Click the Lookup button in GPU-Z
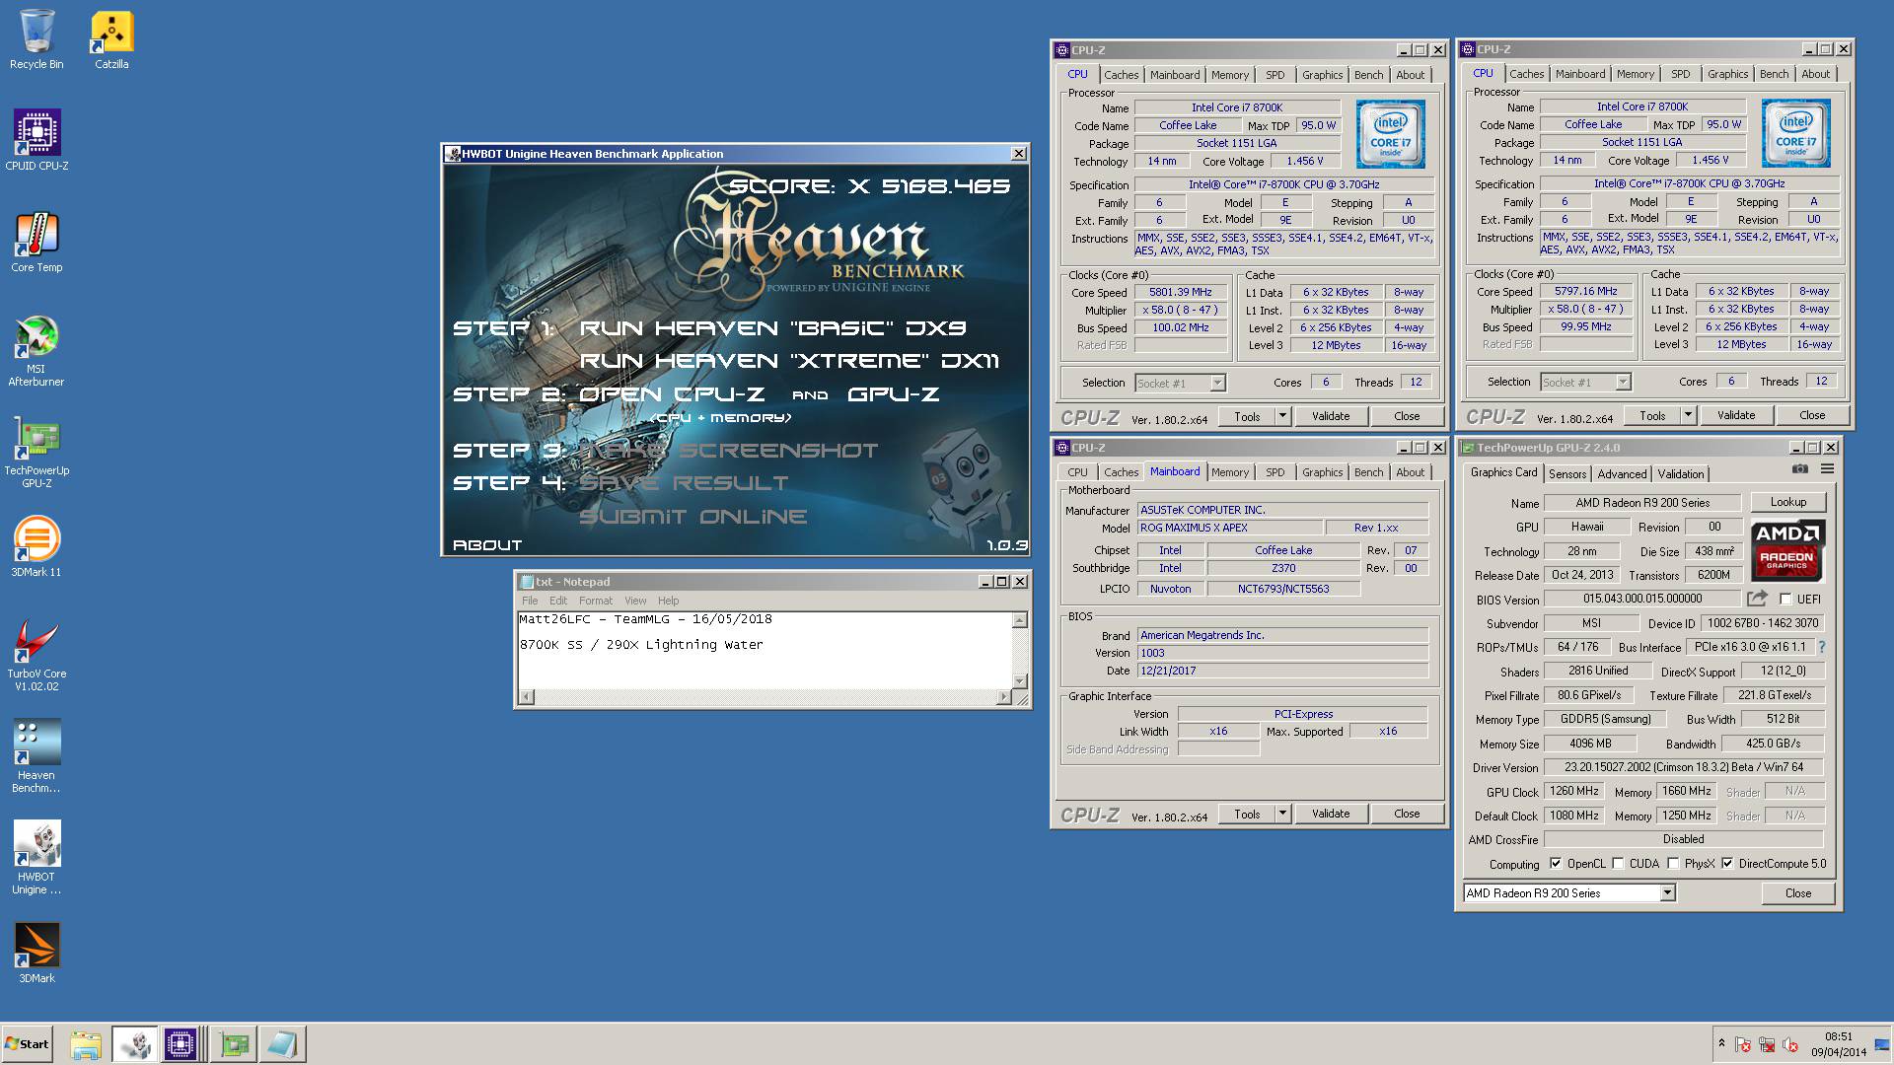This screenshot has height=1065, width=1894. [1787, 502]
